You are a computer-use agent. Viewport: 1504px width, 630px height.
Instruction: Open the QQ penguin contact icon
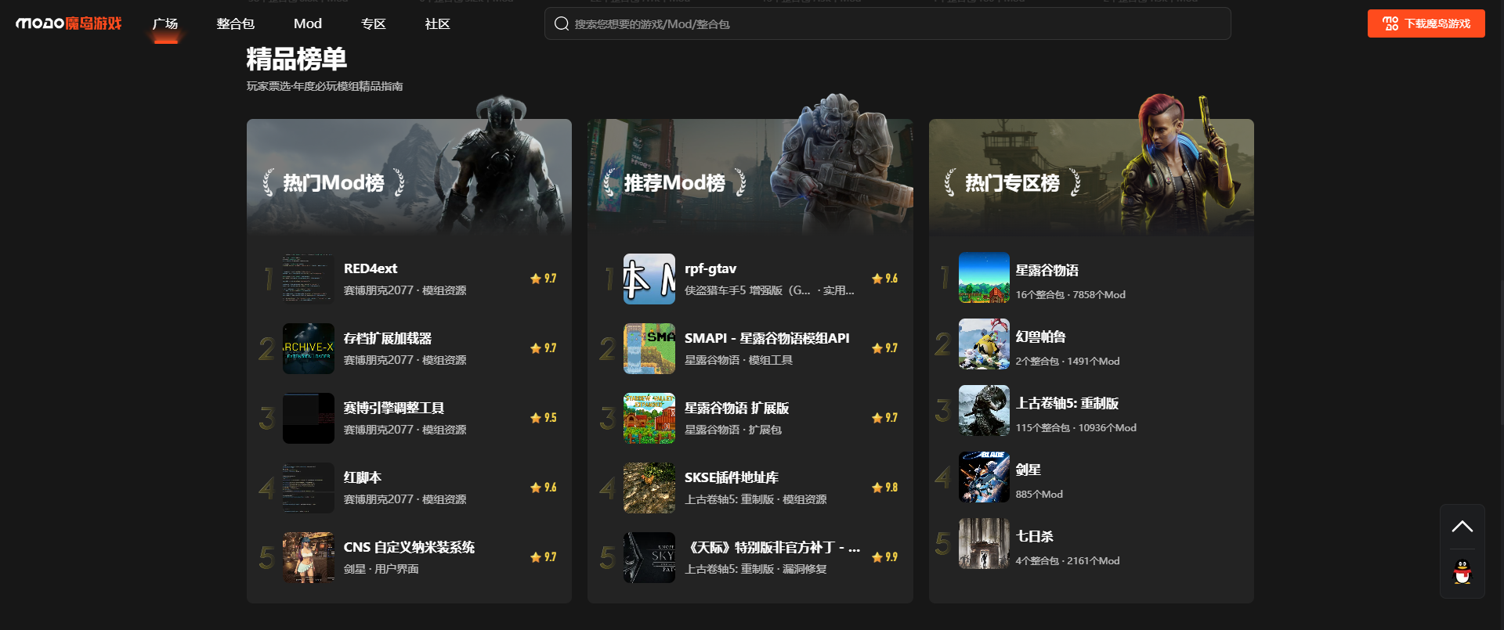[x=1462, y=572]
